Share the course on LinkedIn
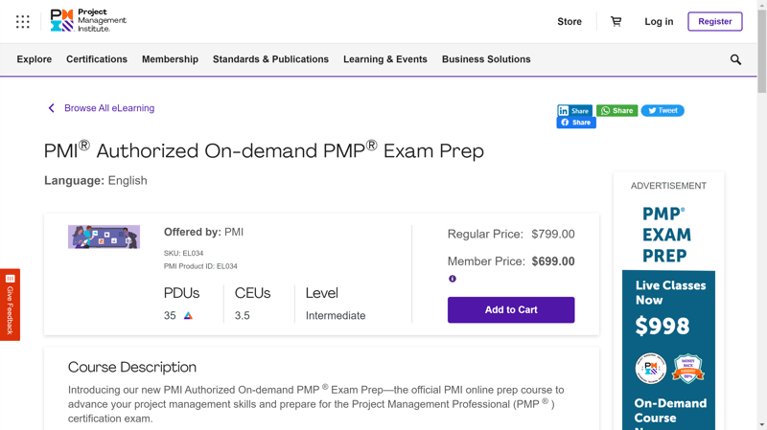 point(574,111)
